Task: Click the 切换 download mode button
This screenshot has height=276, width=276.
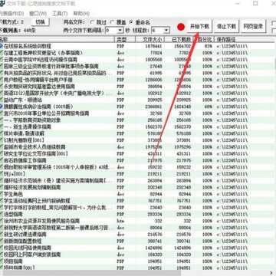Action: pos(40,22)
